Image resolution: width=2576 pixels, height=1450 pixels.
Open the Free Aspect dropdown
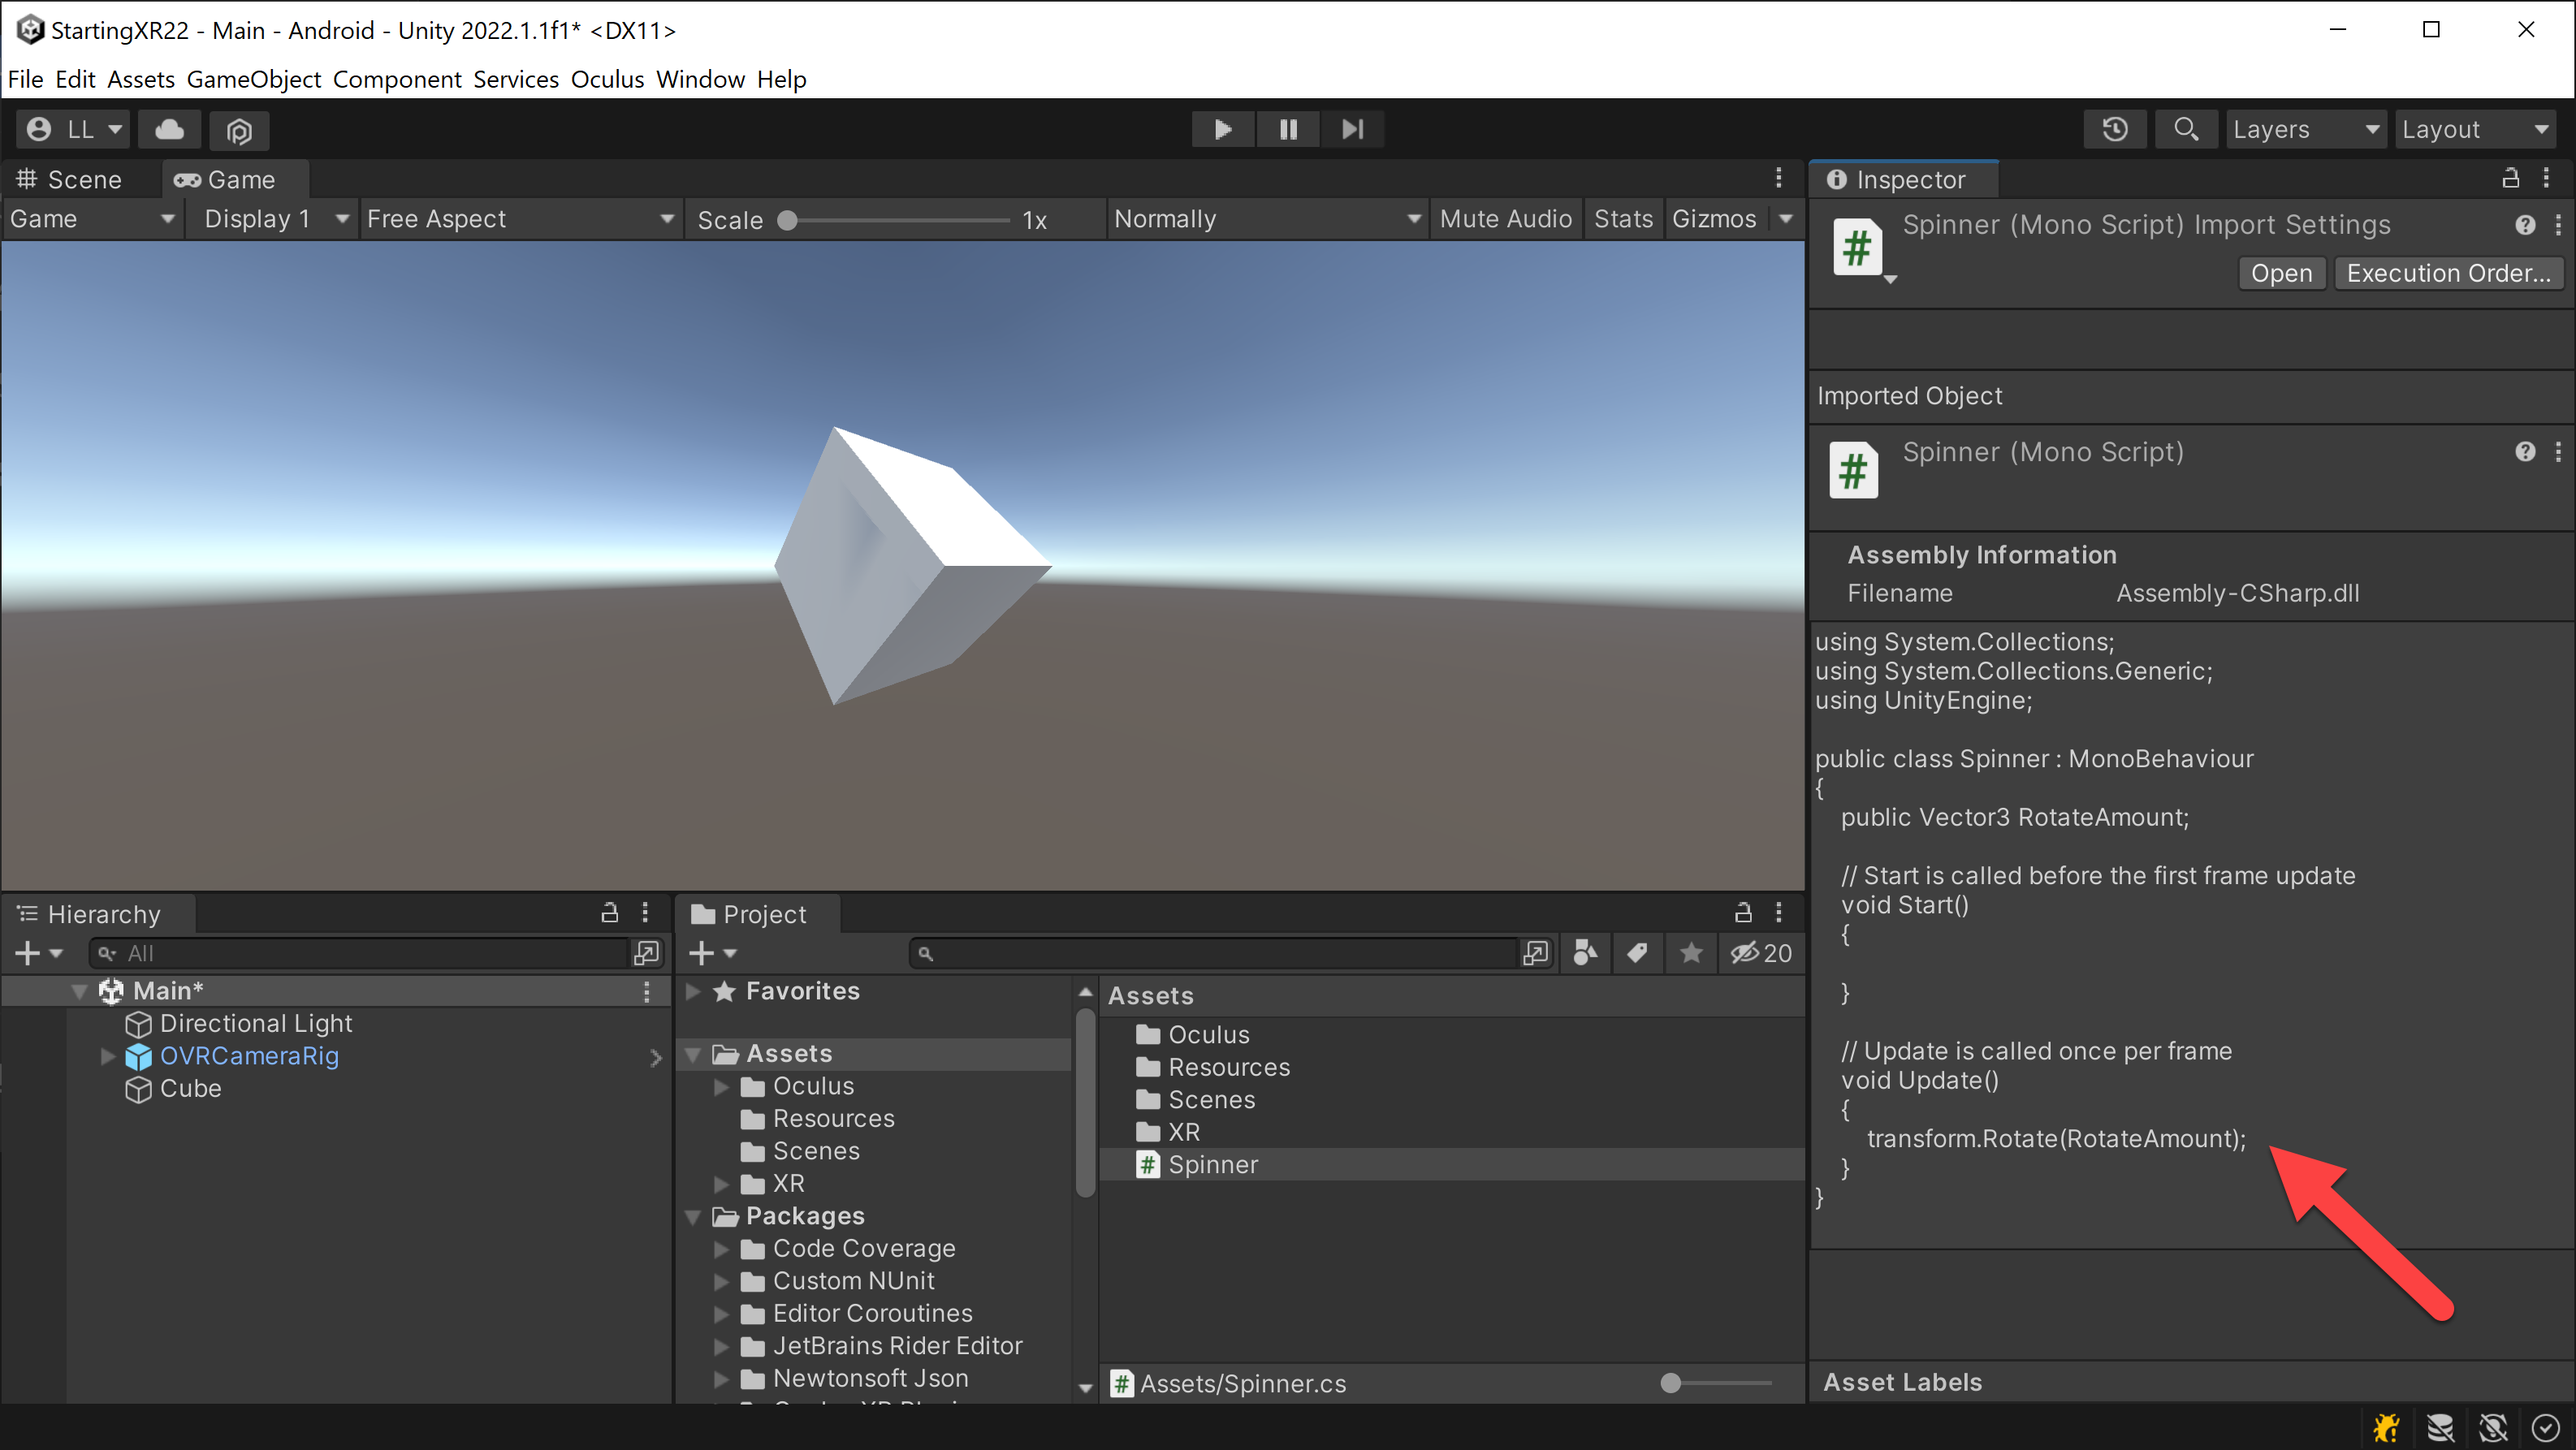[520, 219]
